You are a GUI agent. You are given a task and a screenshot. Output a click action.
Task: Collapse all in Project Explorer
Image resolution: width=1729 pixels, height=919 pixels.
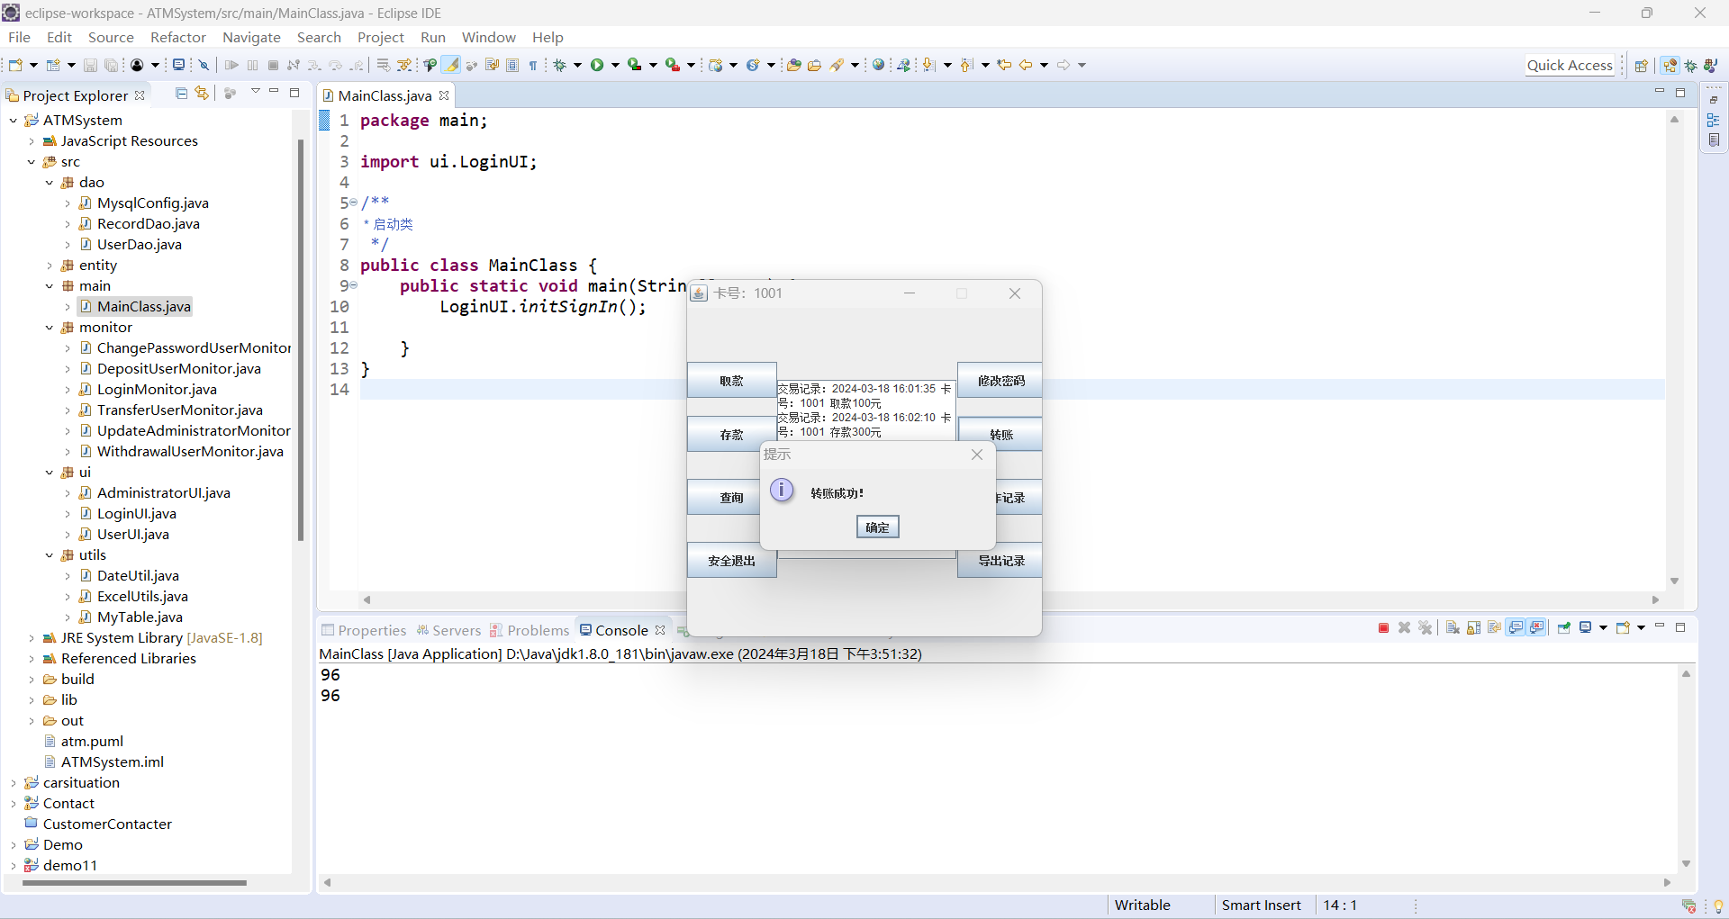point(181,94)
